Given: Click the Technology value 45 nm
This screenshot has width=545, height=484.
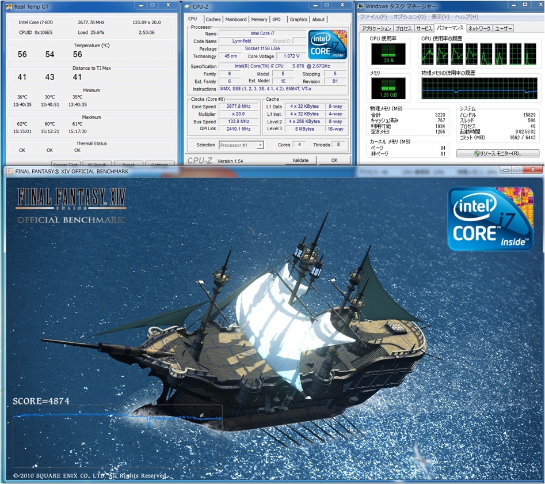Looking at the screenshot, I should (230, 56).
